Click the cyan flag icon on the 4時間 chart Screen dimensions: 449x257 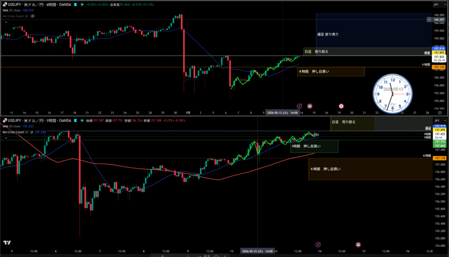pyautogui.click(x=75, y=4)
